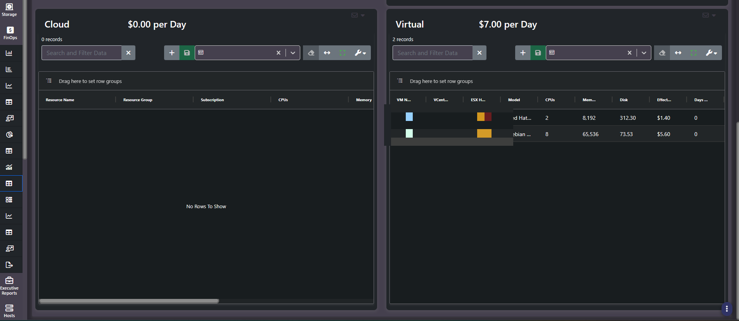Viewport: 739px width, 321px height.
Task: Toggle fullscreen for the Cloud grid
Action: [x=343, y=53]
